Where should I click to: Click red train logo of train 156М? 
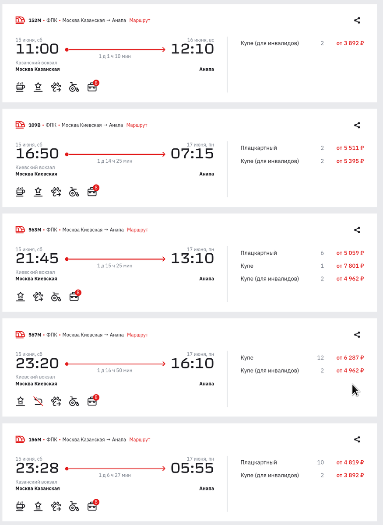(x=20, y=439)
